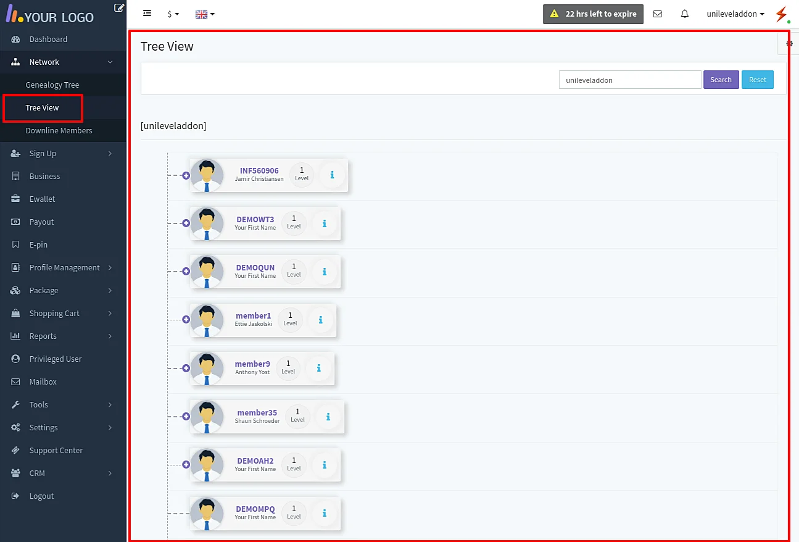This screenshot has width=799, height=542.
Task: Click avatar of Ettie Jaskolski
Action: [207, 320]
